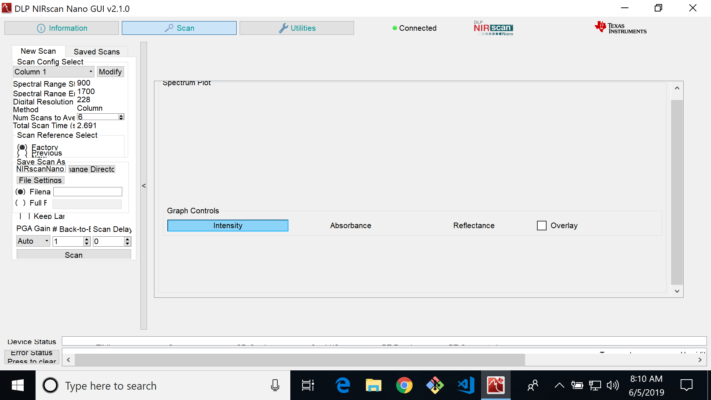Open File Settings
This screenshot has height=400, width=711.
[x=40, y=180]
